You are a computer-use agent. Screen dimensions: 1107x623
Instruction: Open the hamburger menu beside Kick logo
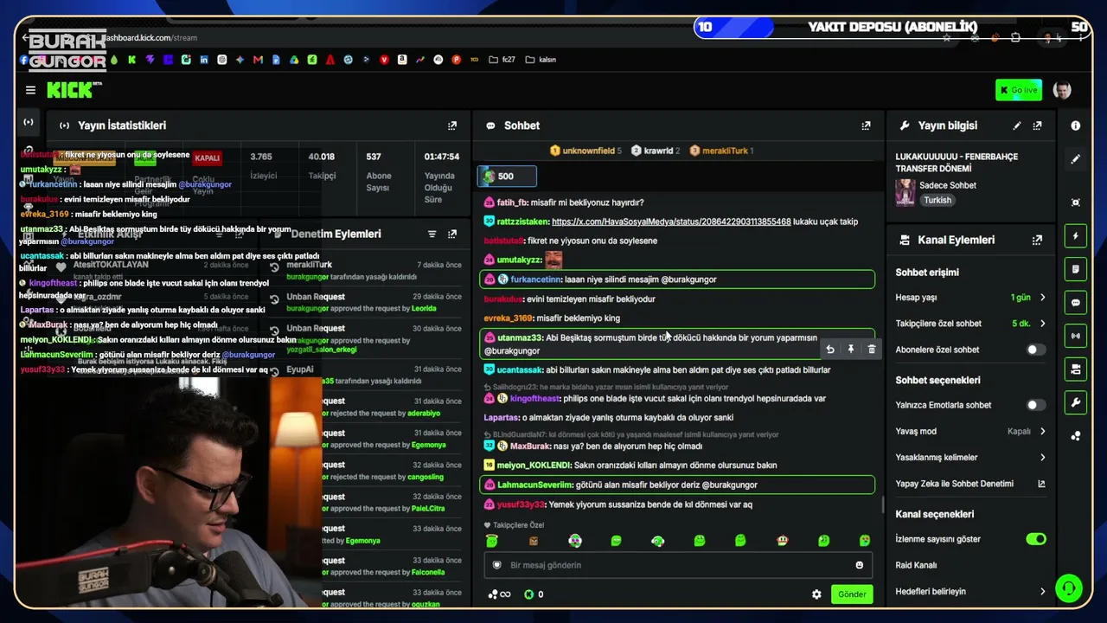tap(30, 90)
